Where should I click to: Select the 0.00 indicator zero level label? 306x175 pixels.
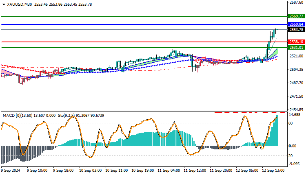click(293, 146)
